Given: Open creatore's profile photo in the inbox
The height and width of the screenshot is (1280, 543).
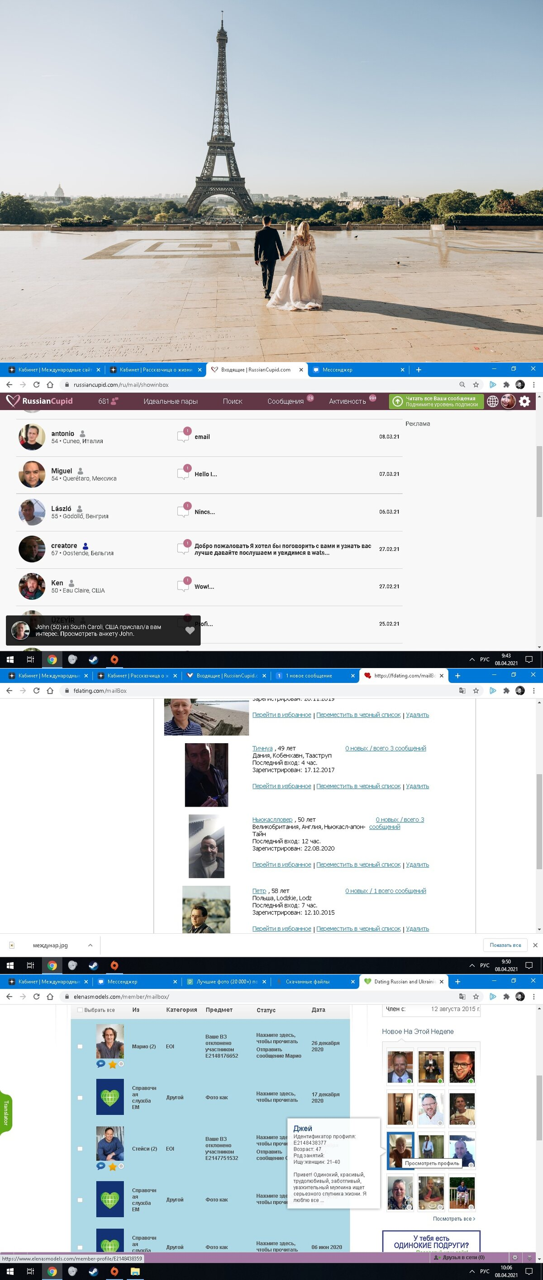Looking at the screenshot, I should point(32,549).
